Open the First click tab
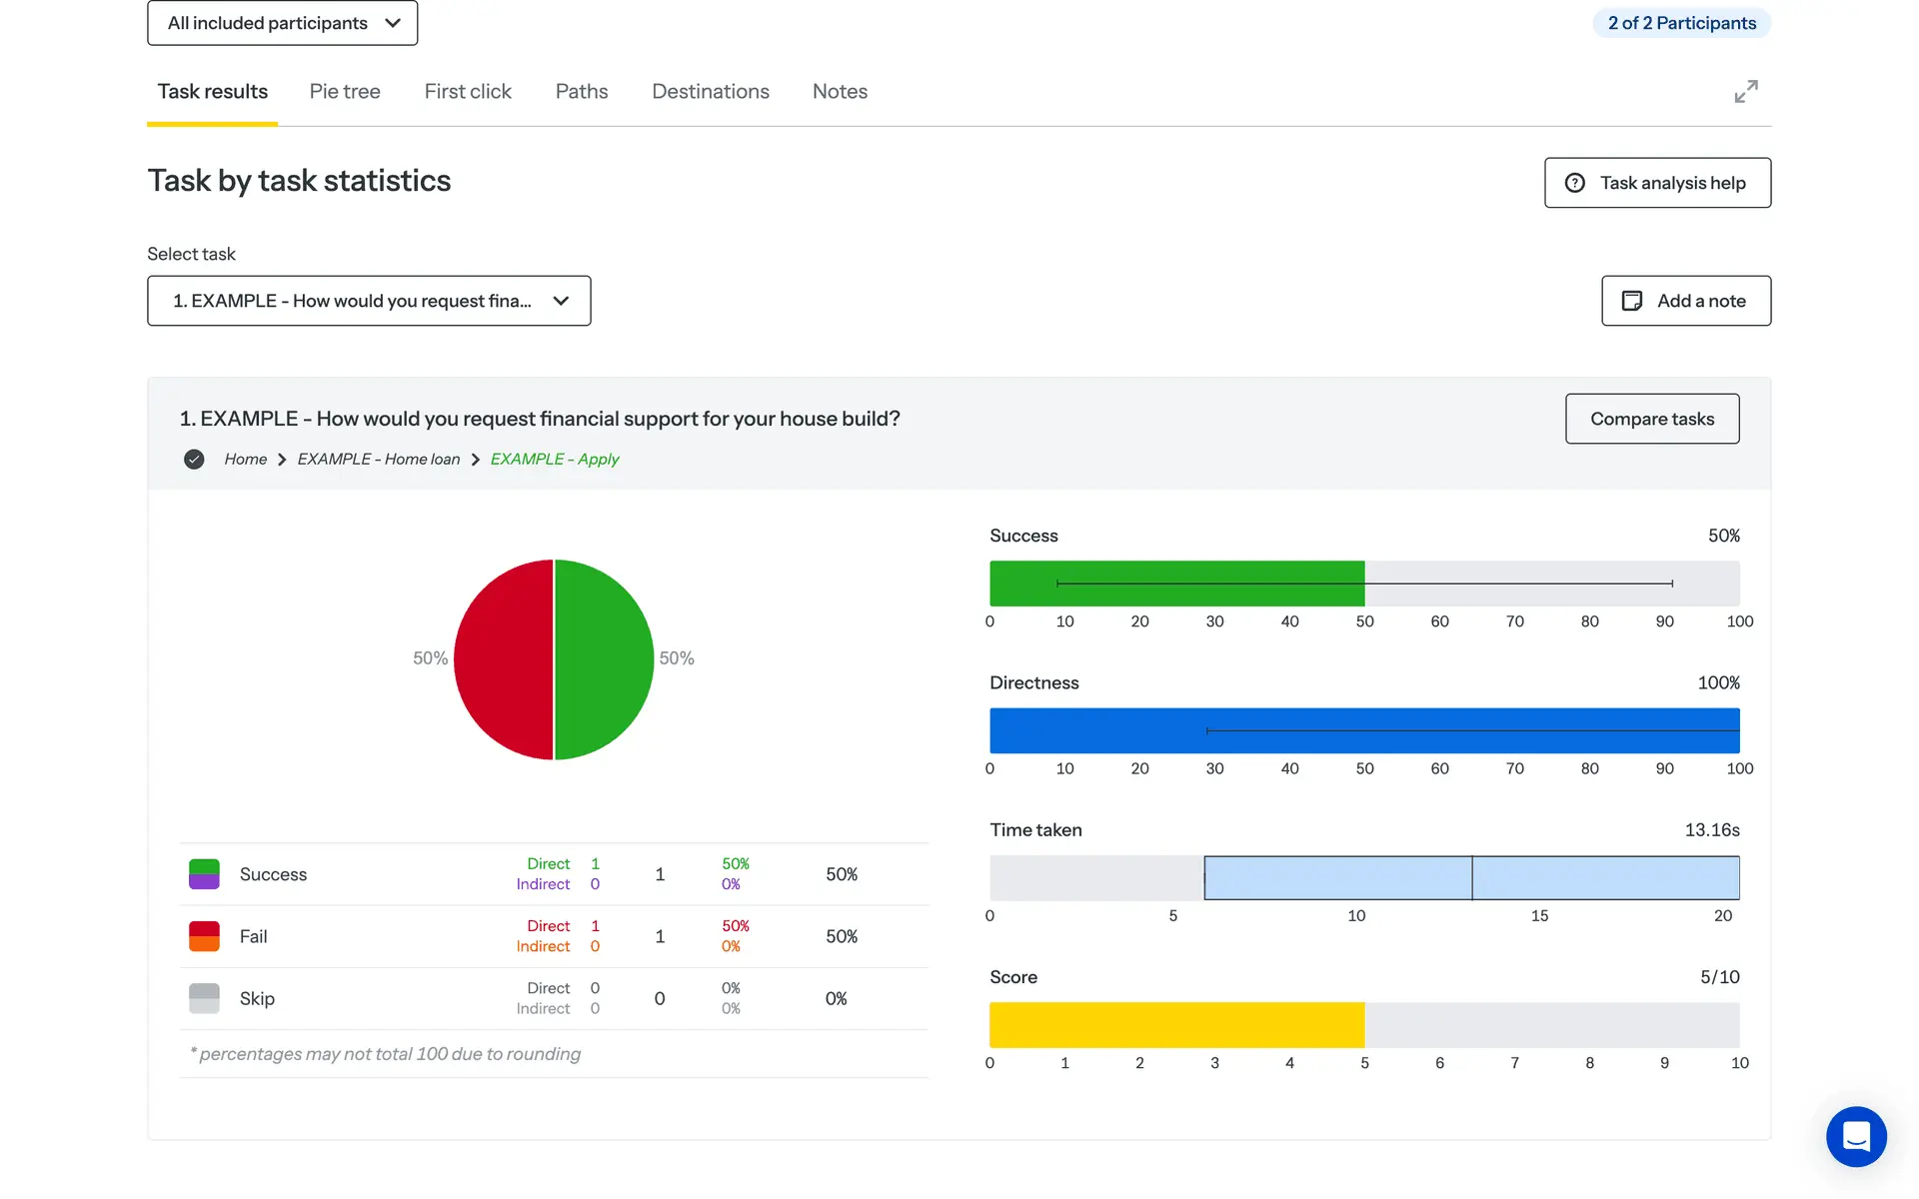This screenshot has height=1199, width=1919. 467,92
